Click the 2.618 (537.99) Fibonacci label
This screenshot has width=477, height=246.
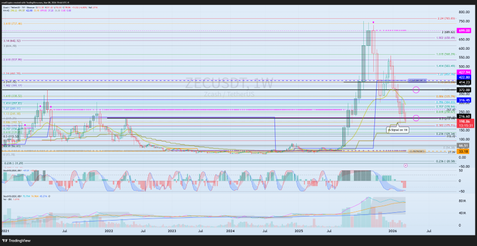coord(12,60)
